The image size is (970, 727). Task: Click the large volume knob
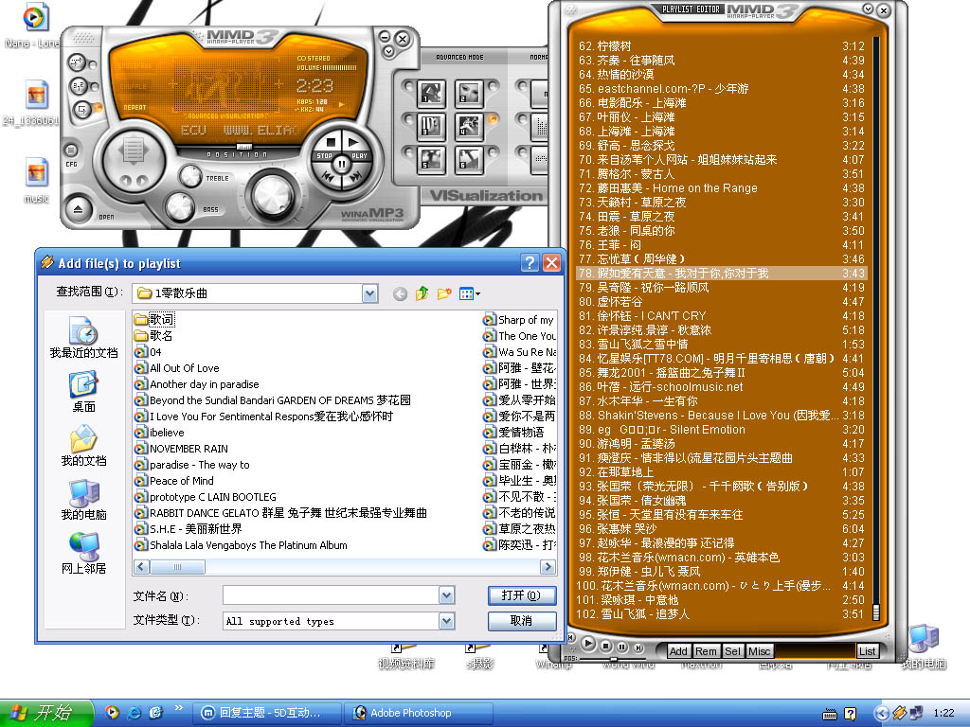273,195
